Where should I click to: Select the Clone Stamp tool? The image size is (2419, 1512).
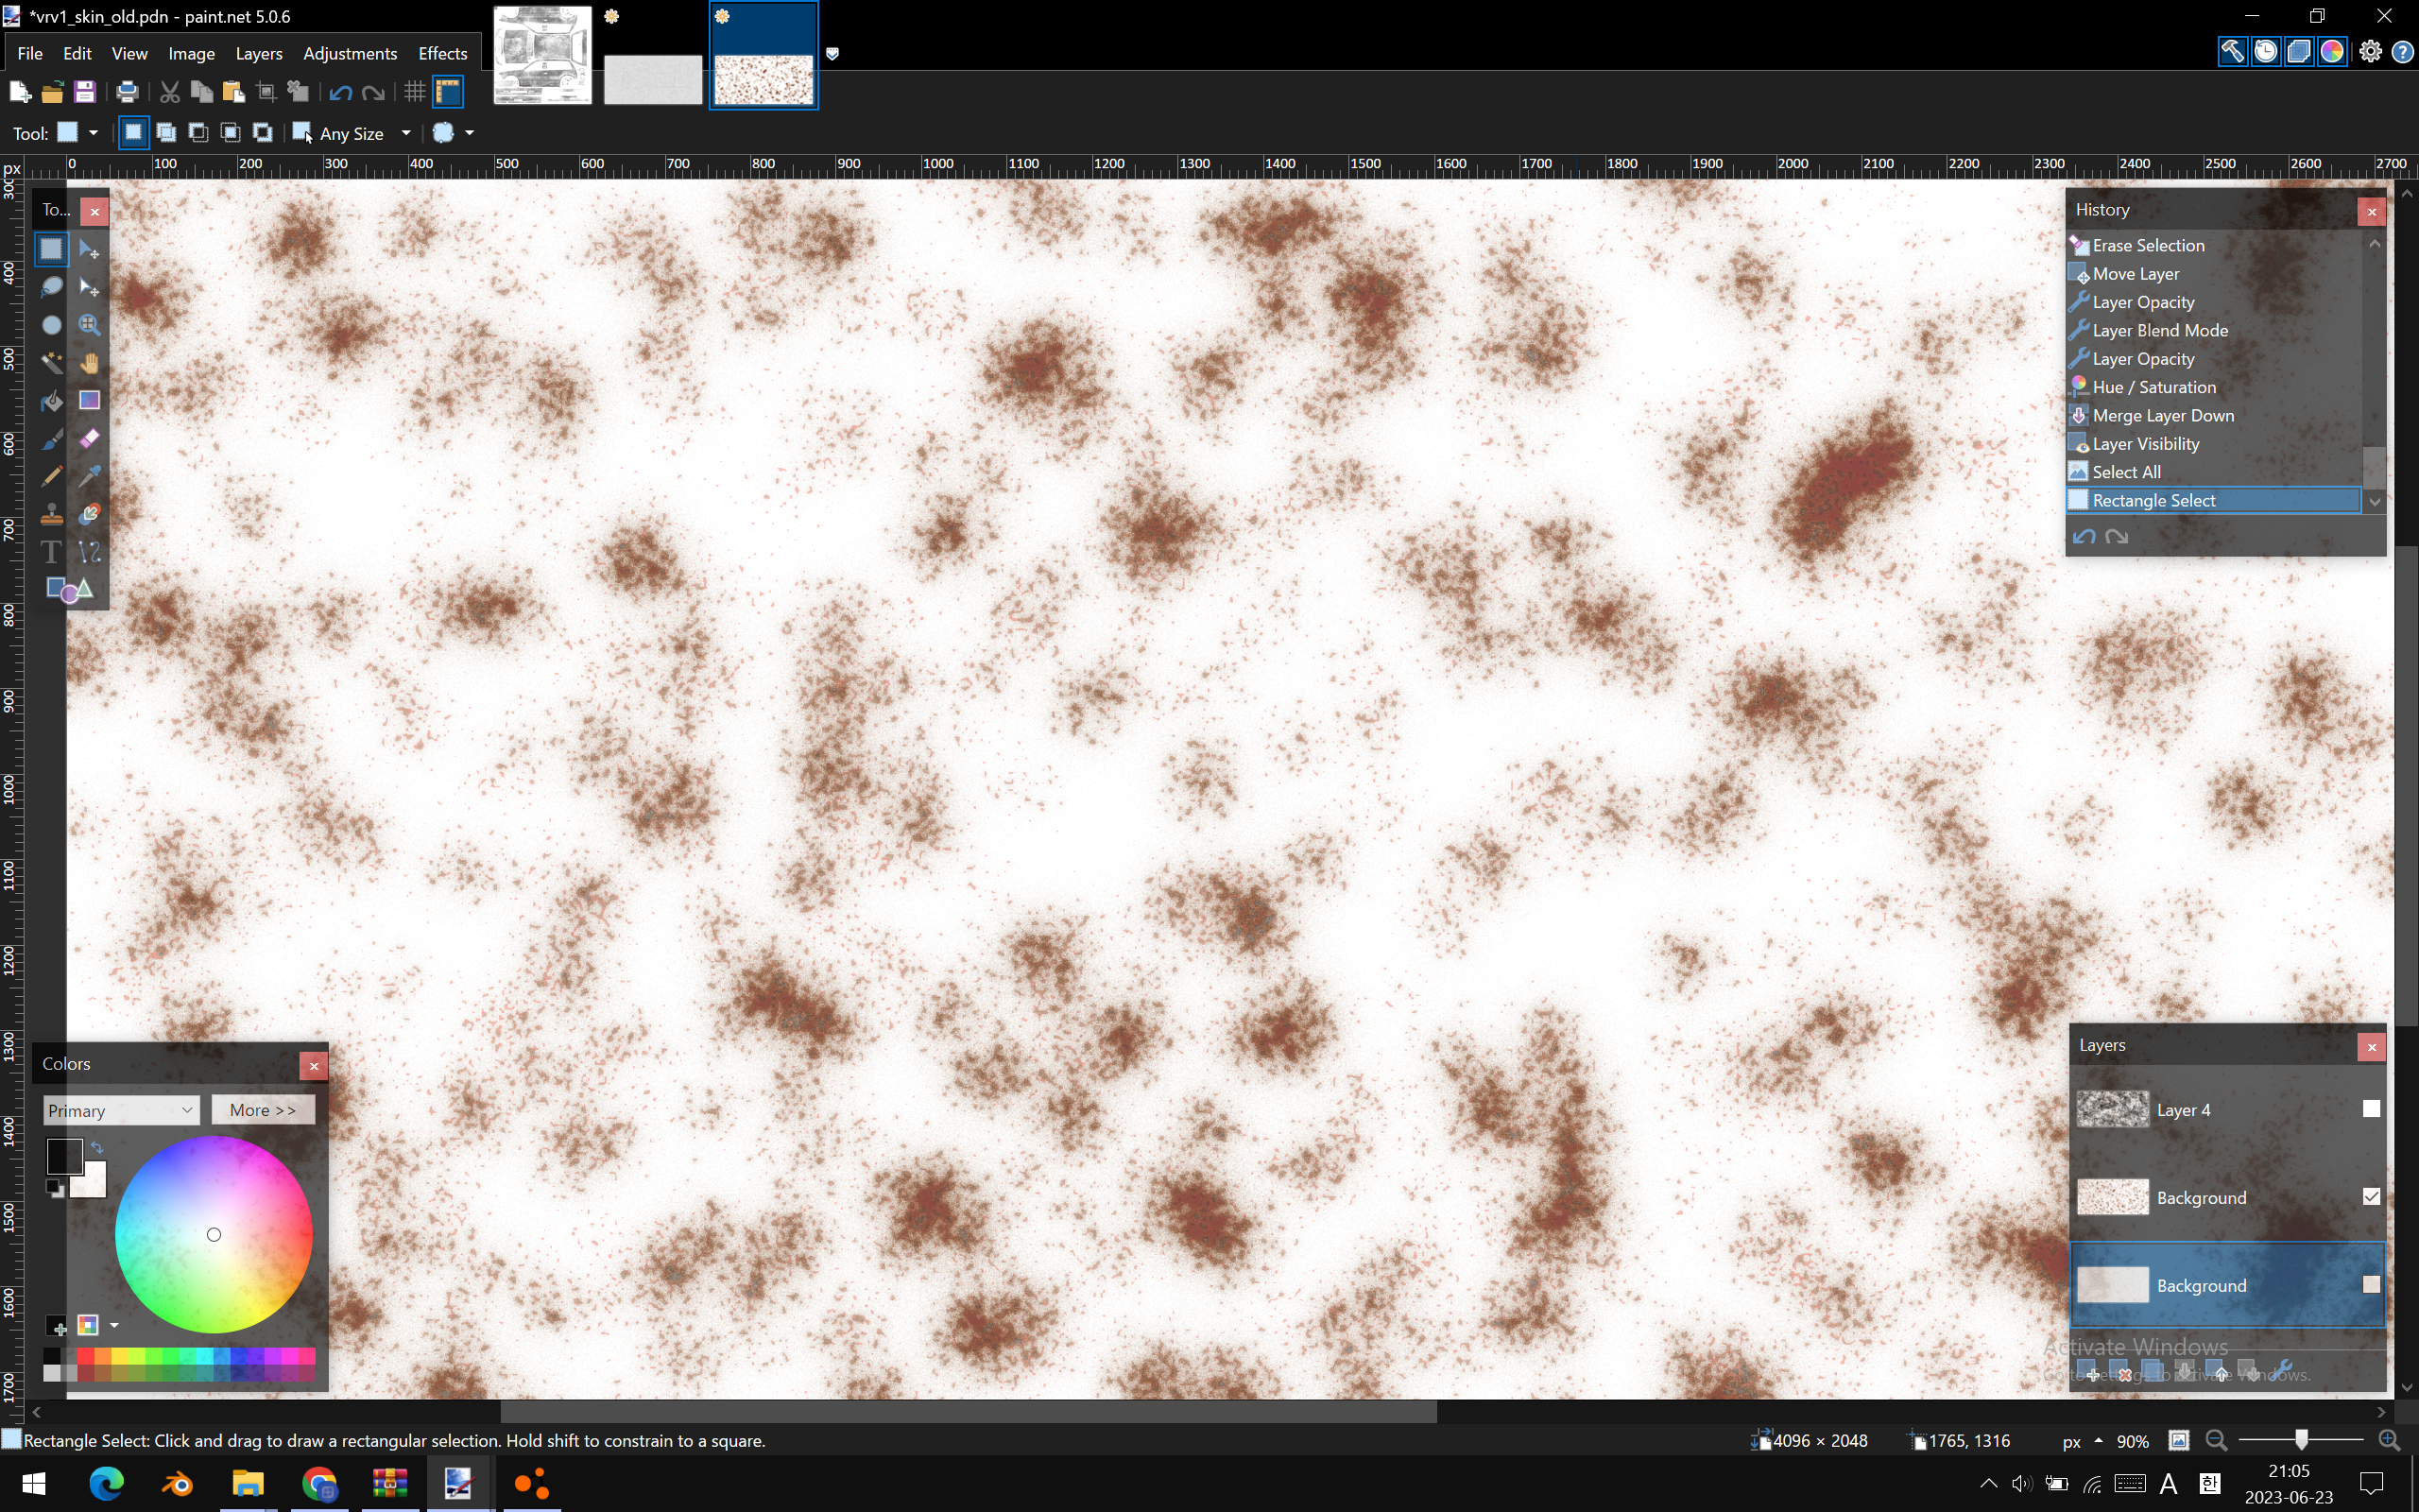(51, 514)
